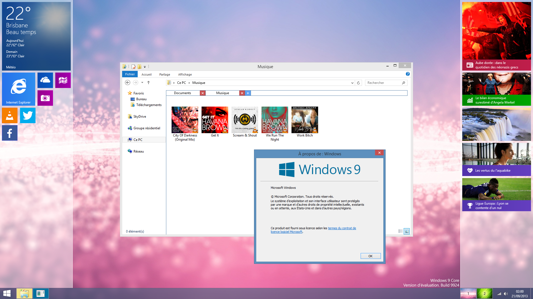Select the Work Bitch album thumbnail
Viewport: 533px width, 299px height.
305,120
